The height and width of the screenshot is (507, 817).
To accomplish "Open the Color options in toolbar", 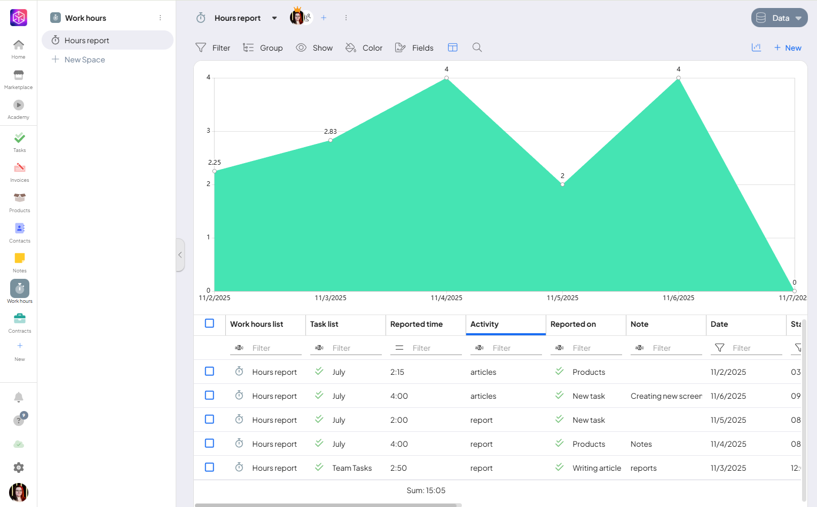I will [x=364, y=47].
